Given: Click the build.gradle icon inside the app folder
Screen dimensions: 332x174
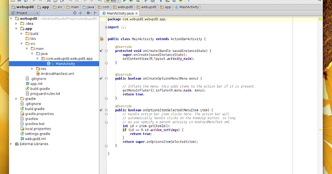Looking at the screenshot, I should (x=27, y=88).
